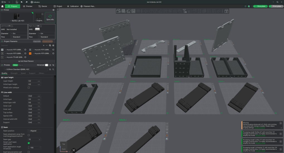
Task: Open the Filament Manager tab
Action: tap(88, 6)
